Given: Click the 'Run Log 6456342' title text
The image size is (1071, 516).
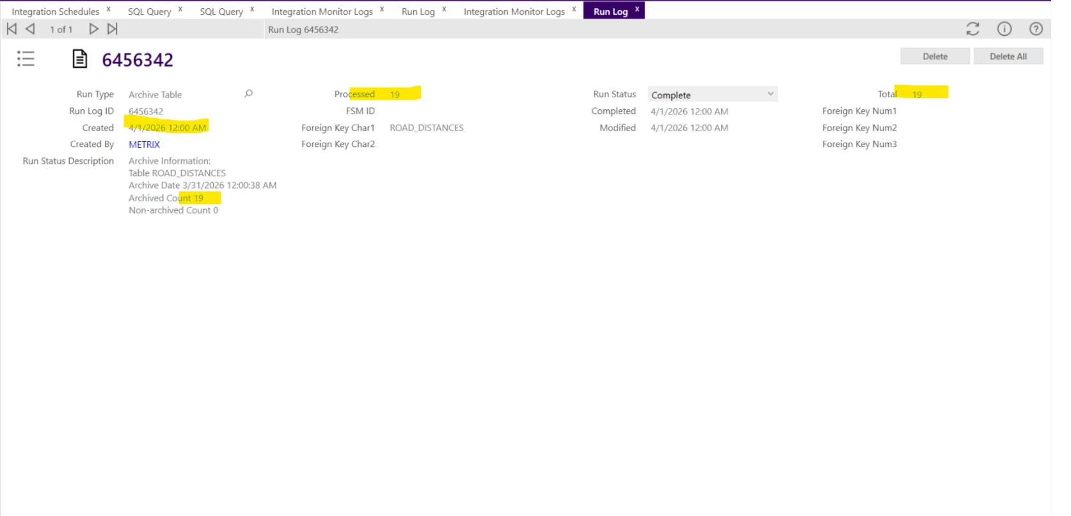Looking at the screenshot, I should pos(303,29).
